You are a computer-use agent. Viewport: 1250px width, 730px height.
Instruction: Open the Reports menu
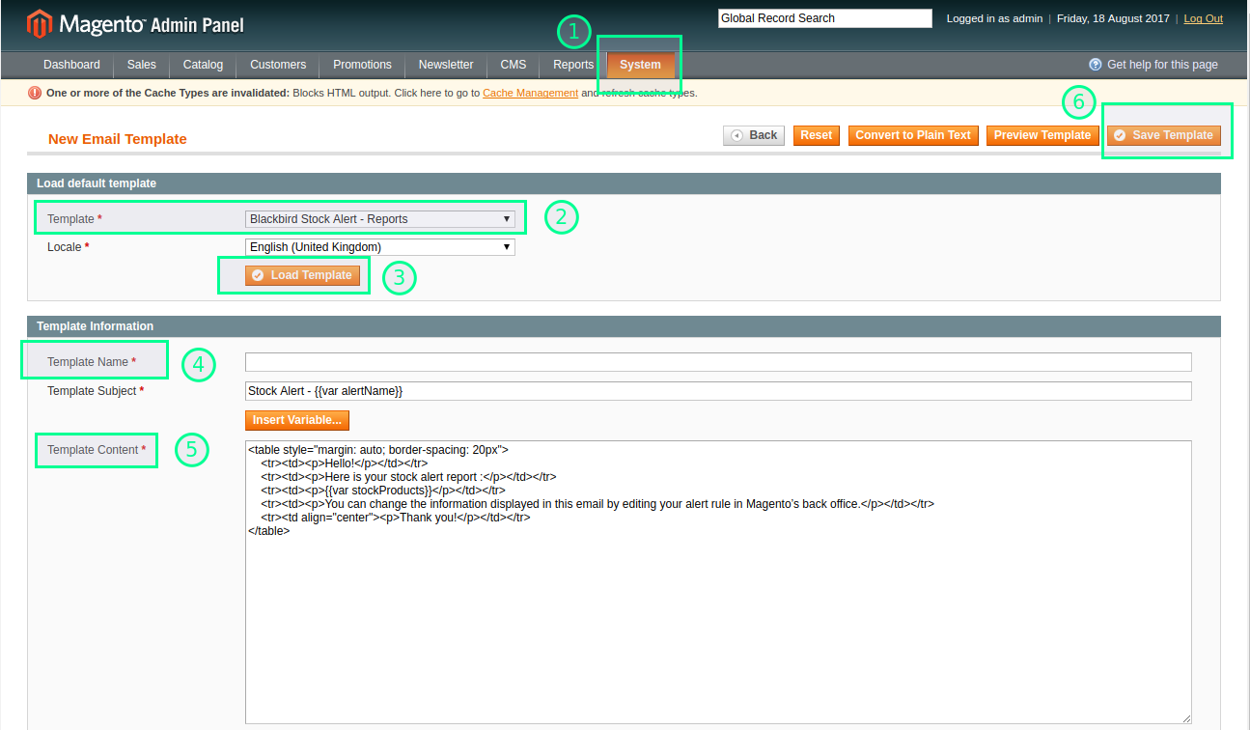(573, 65)
